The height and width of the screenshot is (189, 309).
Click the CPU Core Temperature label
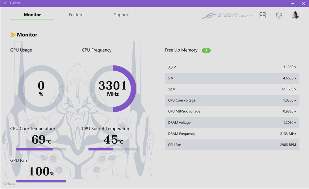pyautogui.click(x=32, y=128)
